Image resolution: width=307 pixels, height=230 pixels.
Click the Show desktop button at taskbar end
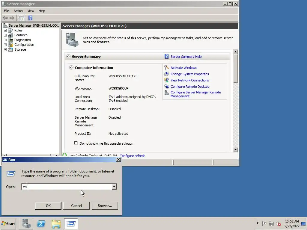coord(304,223)
